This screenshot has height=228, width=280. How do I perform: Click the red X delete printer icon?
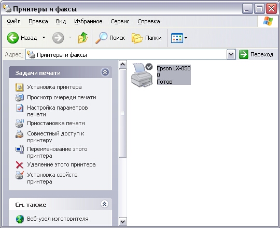20,165
